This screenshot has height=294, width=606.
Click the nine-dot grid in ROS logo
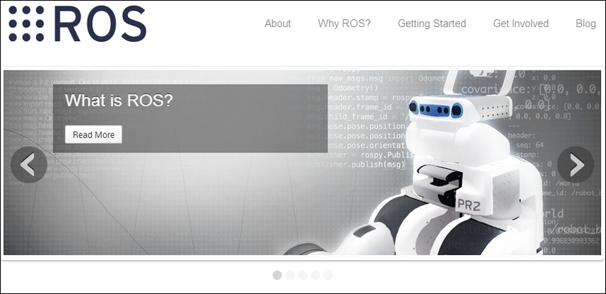pos(26,24)
